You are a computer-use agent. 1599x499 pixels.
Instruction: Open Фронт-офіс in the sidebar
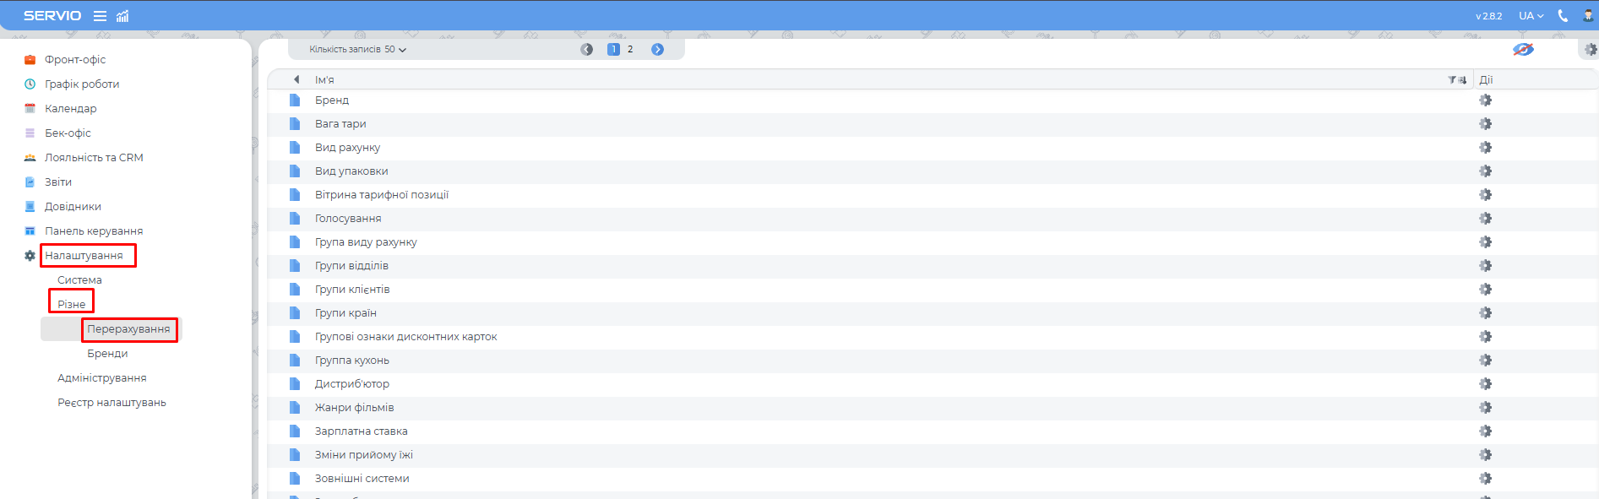[75, 60]
